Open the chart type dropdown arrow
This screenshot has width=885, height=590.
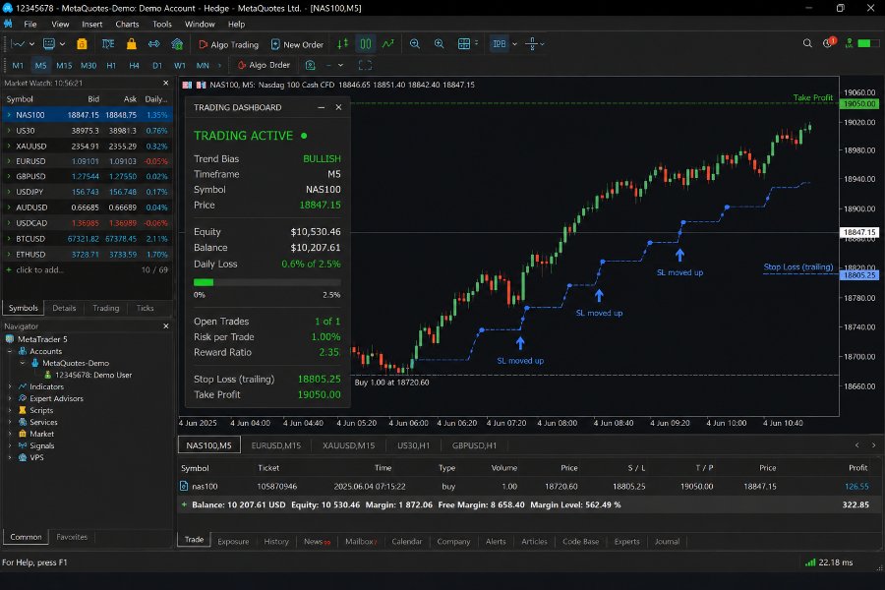click(31, 44)
